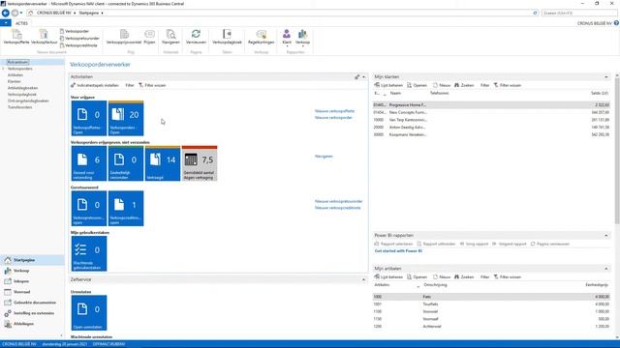
Task: Click the search field at the top right
Action: (x=579, y=13)
